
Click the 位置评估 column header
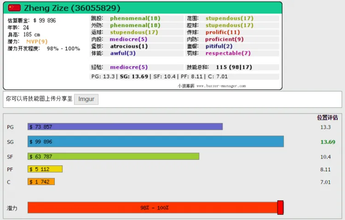(x=328, y=117)
